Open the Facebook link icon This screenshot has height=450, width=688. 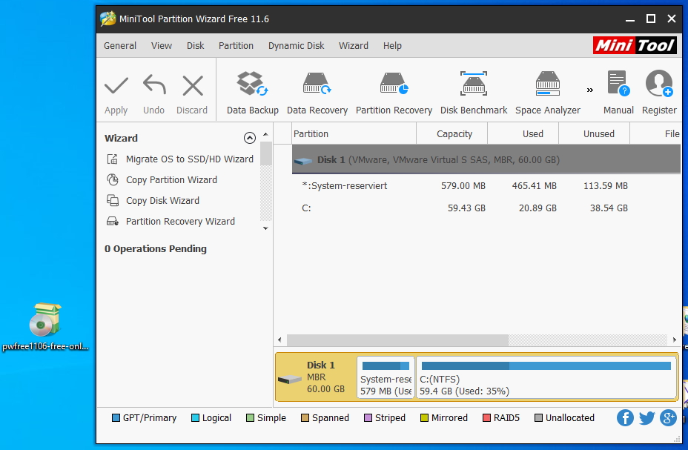pyautogui.click(x=625, y=417)
